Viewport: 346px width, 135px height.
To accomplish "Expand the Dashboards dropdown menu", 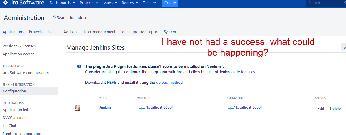I will (x=62, y=3).
